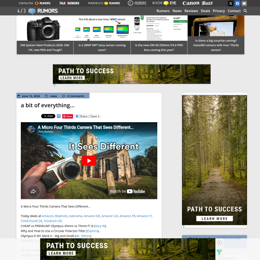Viewport: 260px width, 260px height.
Task: Open the Contact menu item
Action: pyautogui.click(x=234, y=11)
